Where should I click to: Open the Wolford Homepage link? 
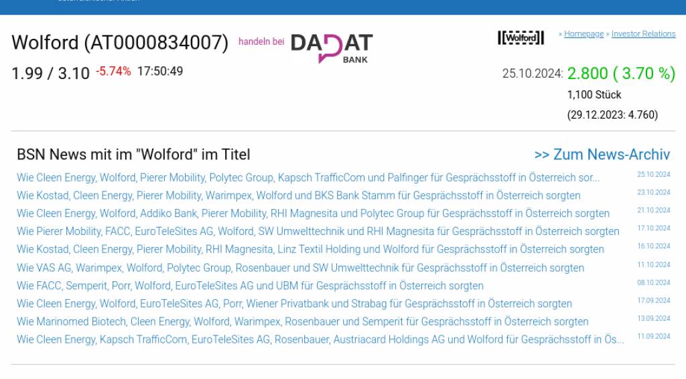[x=584, y=34]
